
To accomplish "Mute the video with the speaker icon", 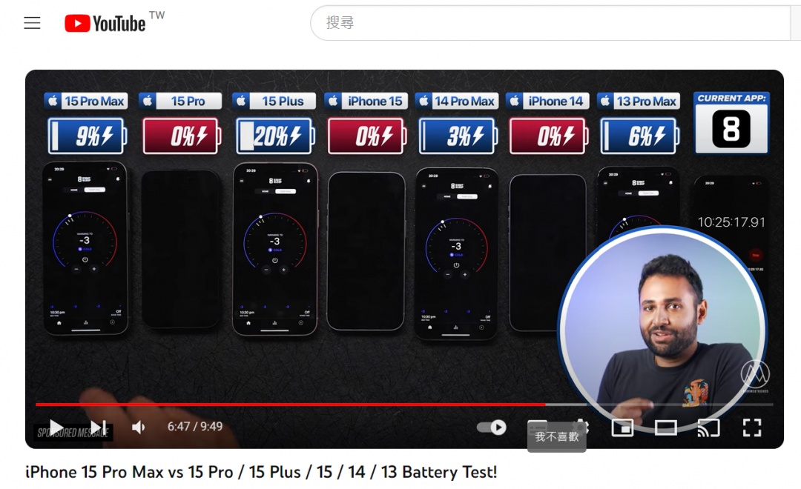I will tap(139, 428).
